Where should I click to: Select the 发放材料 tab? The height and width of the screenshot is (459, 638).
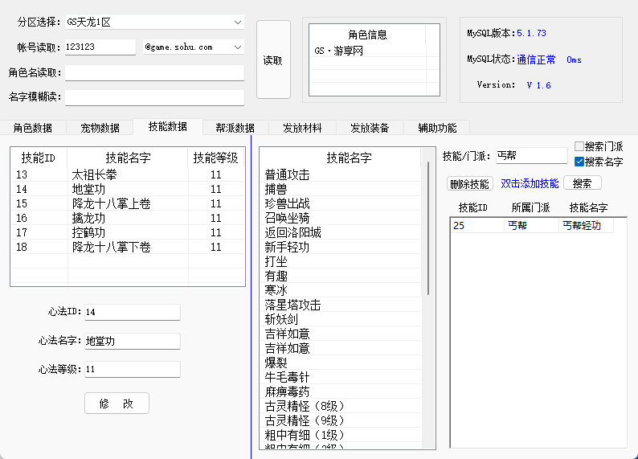(x=302, y=128)
